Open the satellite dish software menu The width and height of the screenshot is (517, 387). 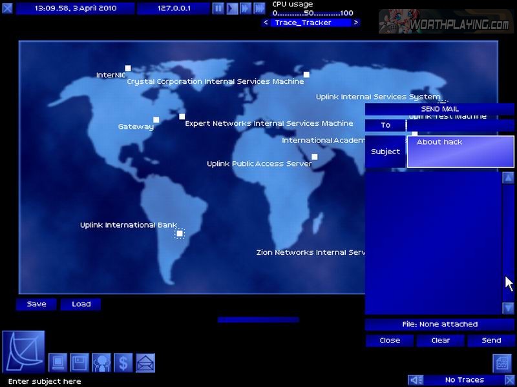click(24, 352)
